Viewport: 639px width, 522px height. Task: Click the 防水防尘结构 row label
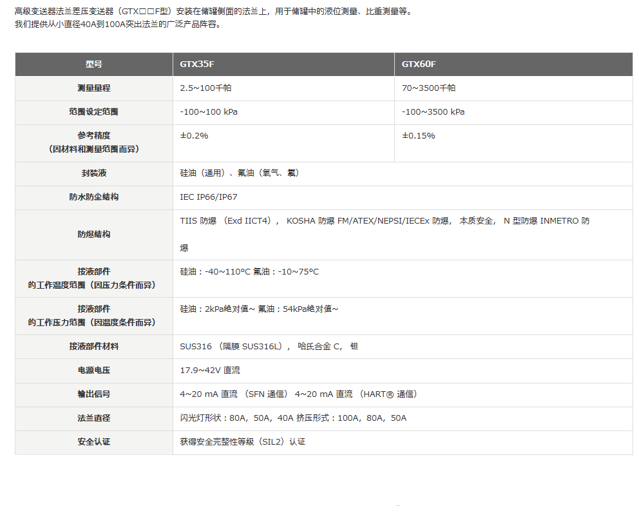pos(94,197)
